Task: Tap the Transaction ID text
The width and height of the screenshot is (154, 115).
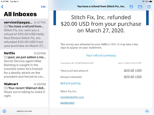Action: click(77, 63)
